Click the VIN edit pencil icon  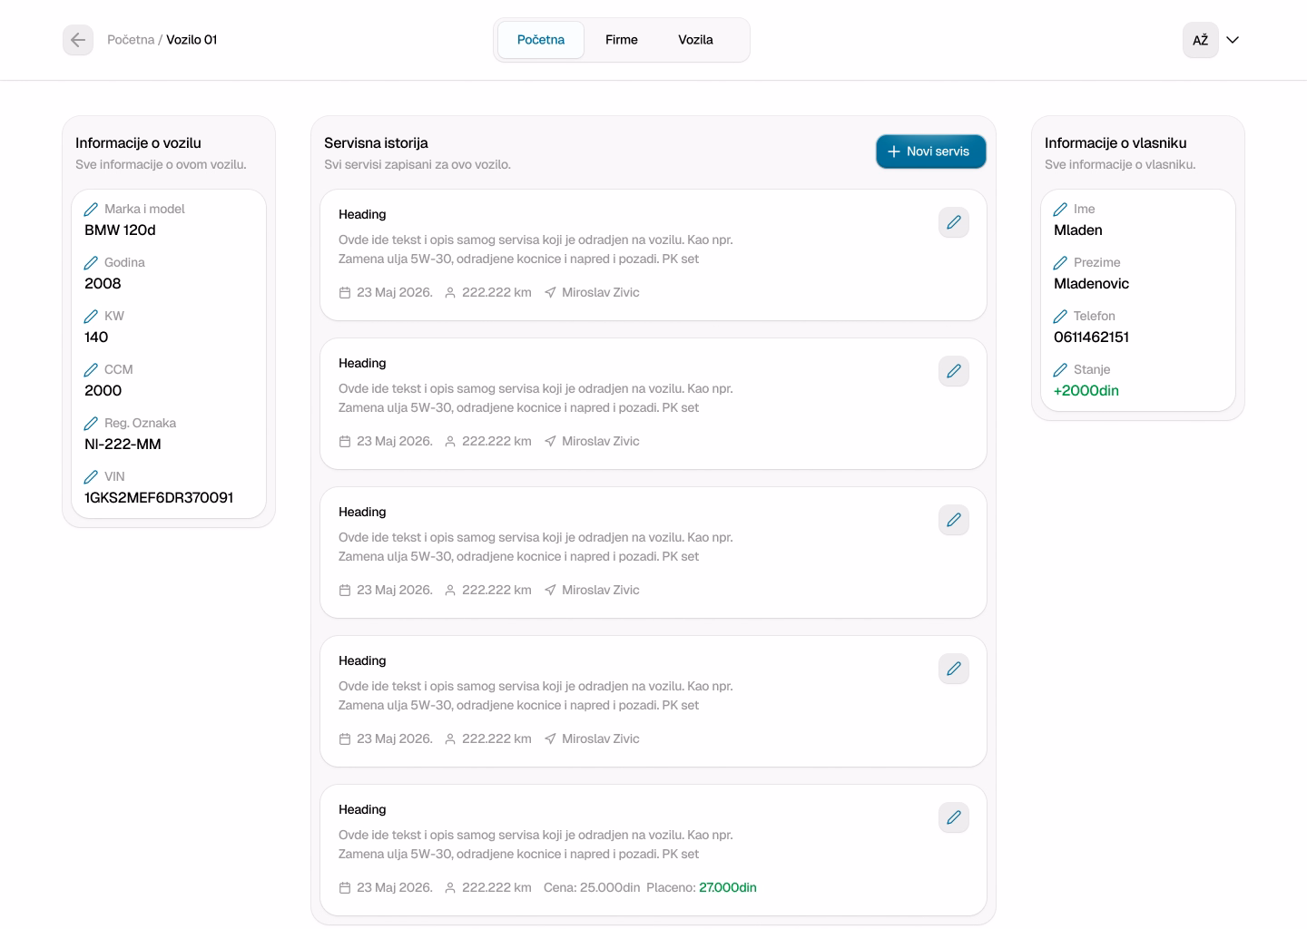91,477
